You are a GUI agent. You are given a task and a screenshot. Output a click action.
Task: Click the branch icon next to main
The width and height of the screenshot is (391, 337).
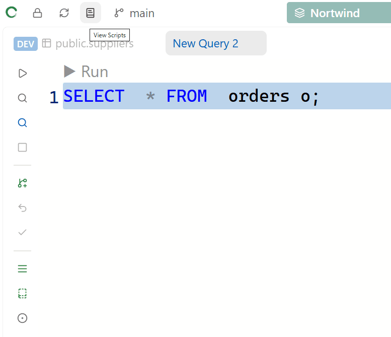click(x=119, y=13)
